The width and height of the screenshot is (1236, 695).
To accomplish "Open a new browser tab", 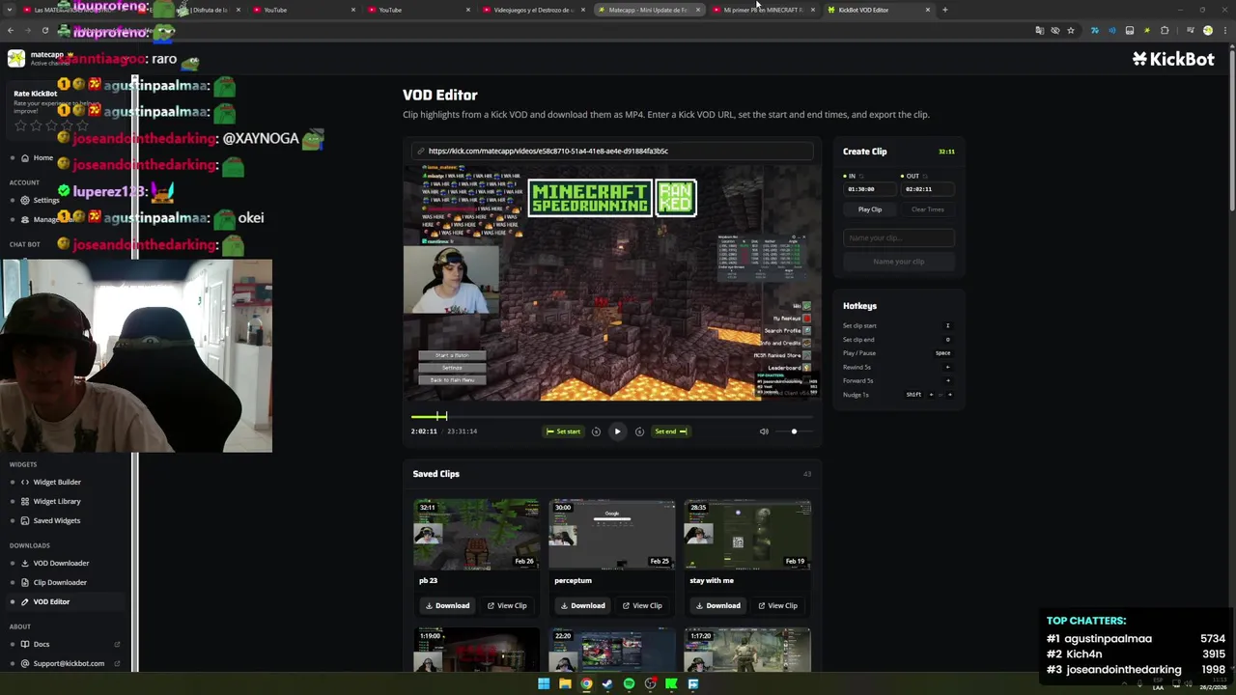I will [x=944, y=10].
